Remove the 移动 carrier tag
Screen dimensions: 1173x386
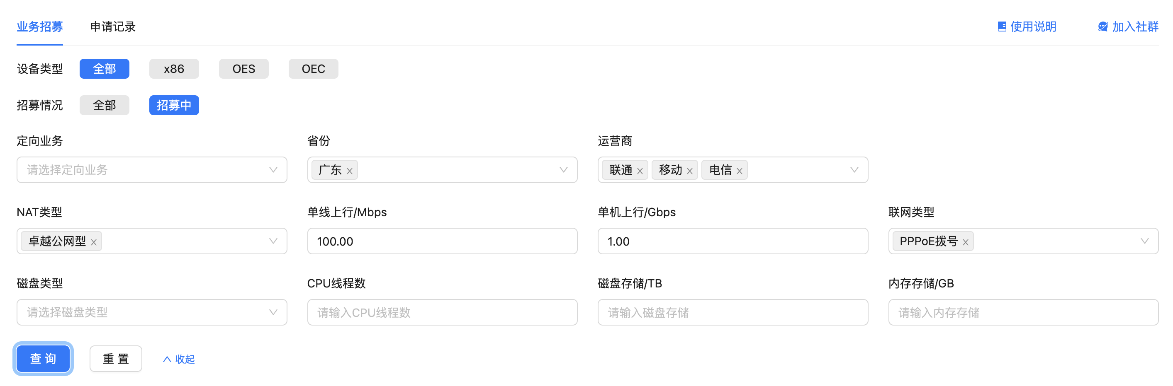689,171
